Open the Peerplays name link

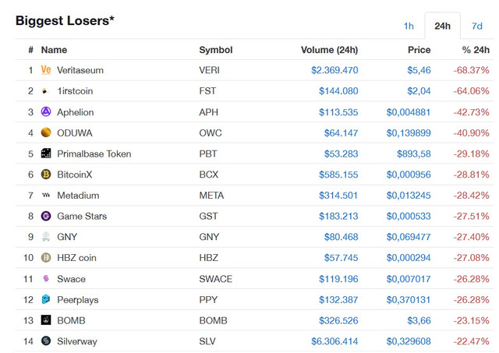click(78, 300)
